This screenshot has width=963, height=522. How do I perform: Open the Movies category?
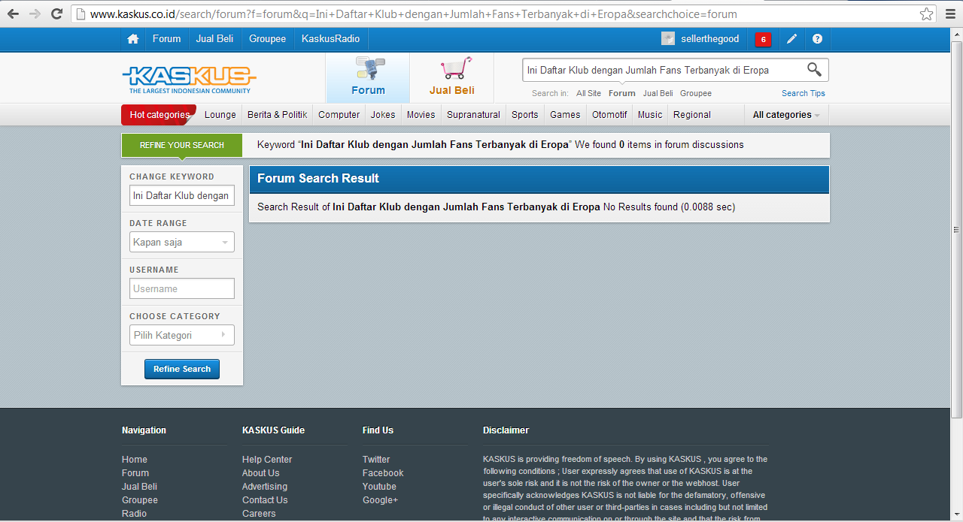(x=421, y=115)
